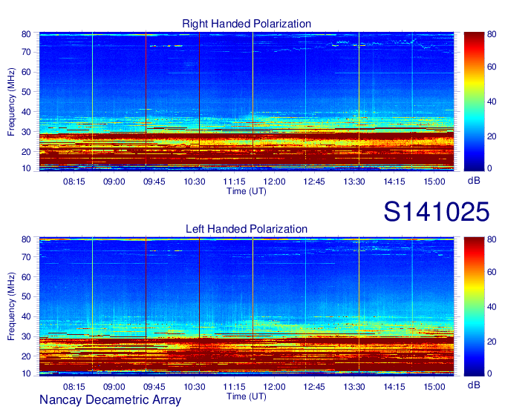The image size is (505, 409).
Task: Click the top panel Time (UT) label
Action: [x=247, y=191]
